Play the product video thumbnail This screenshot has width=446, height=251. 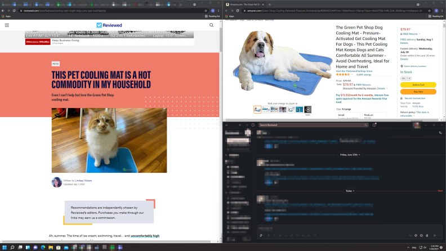click(308, 109)
